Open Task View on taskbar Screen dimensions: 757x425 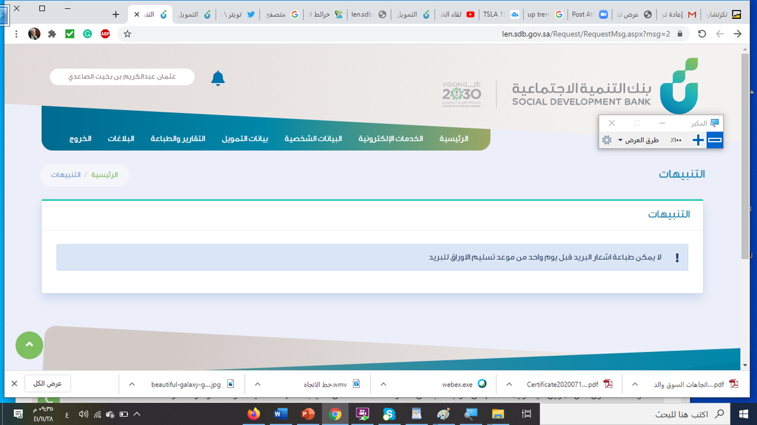pyautogui.click(x=526, y=414)
